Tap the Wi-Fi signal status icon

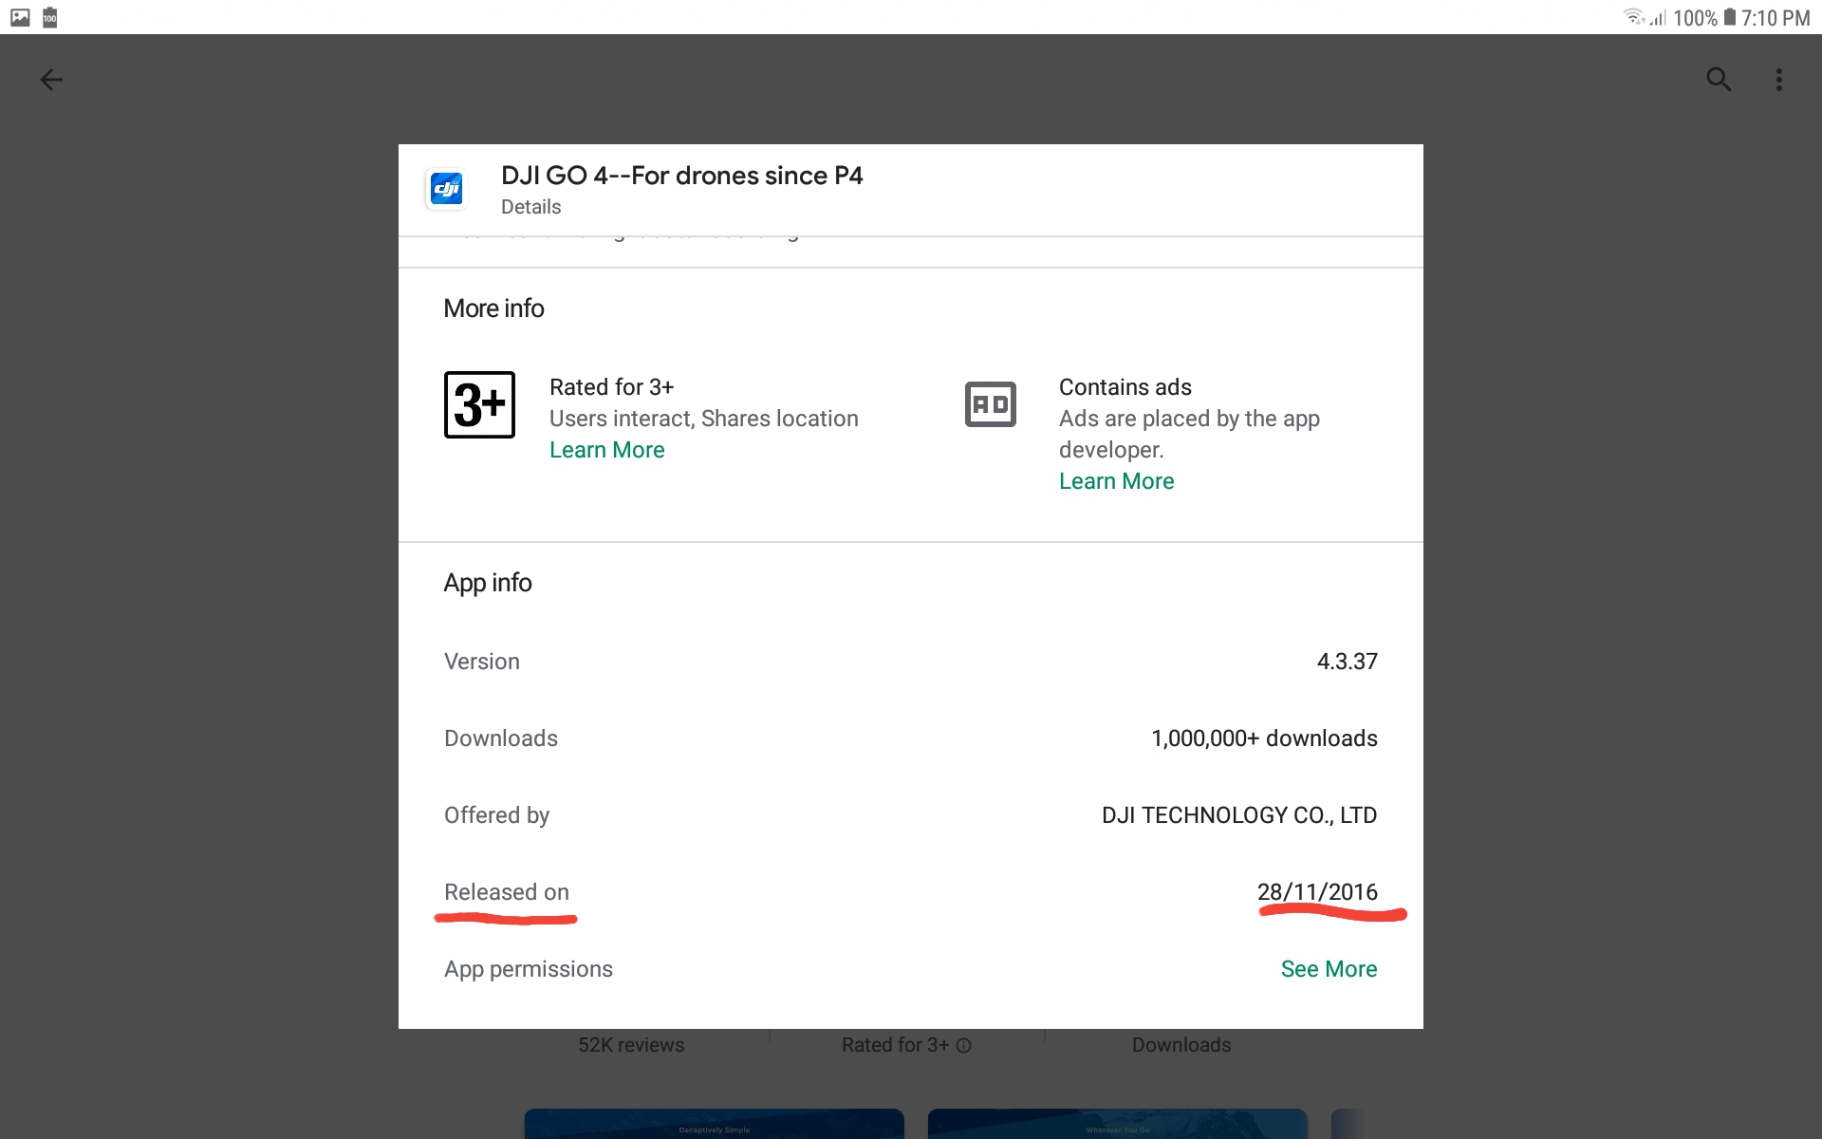pos(1634,17)
